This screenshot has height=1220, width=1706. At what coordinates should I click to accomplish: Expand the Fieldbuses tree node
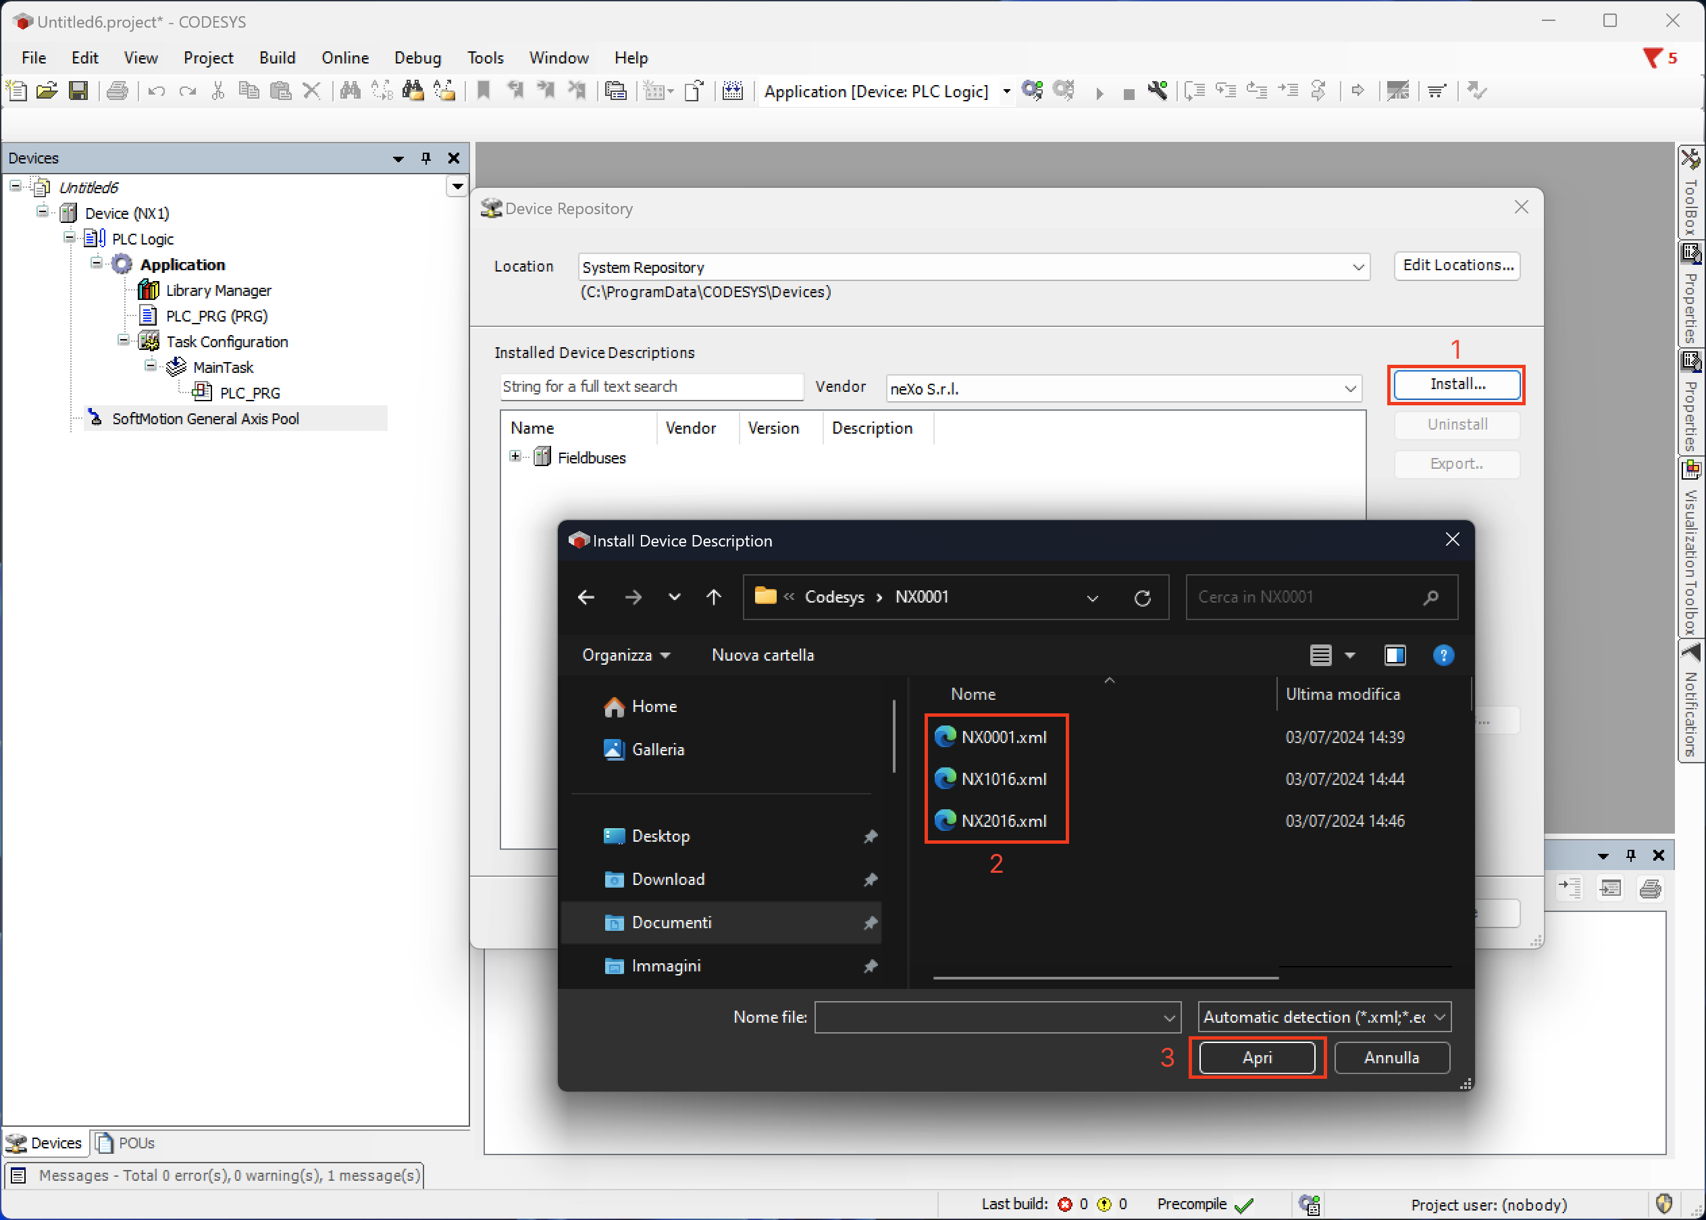pyautogui.click(x=515, y=457)
